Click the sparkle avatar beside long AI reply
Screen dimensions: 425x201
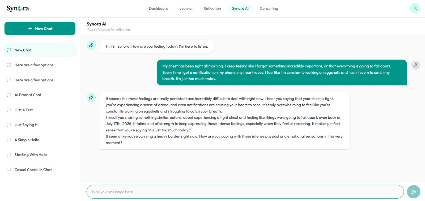pos(91,97)
